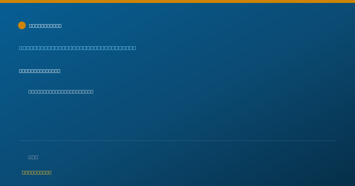Screen dimensions: 355x186
Task: Click the white site title beside the logo
Action: click(x=45, y=26)
